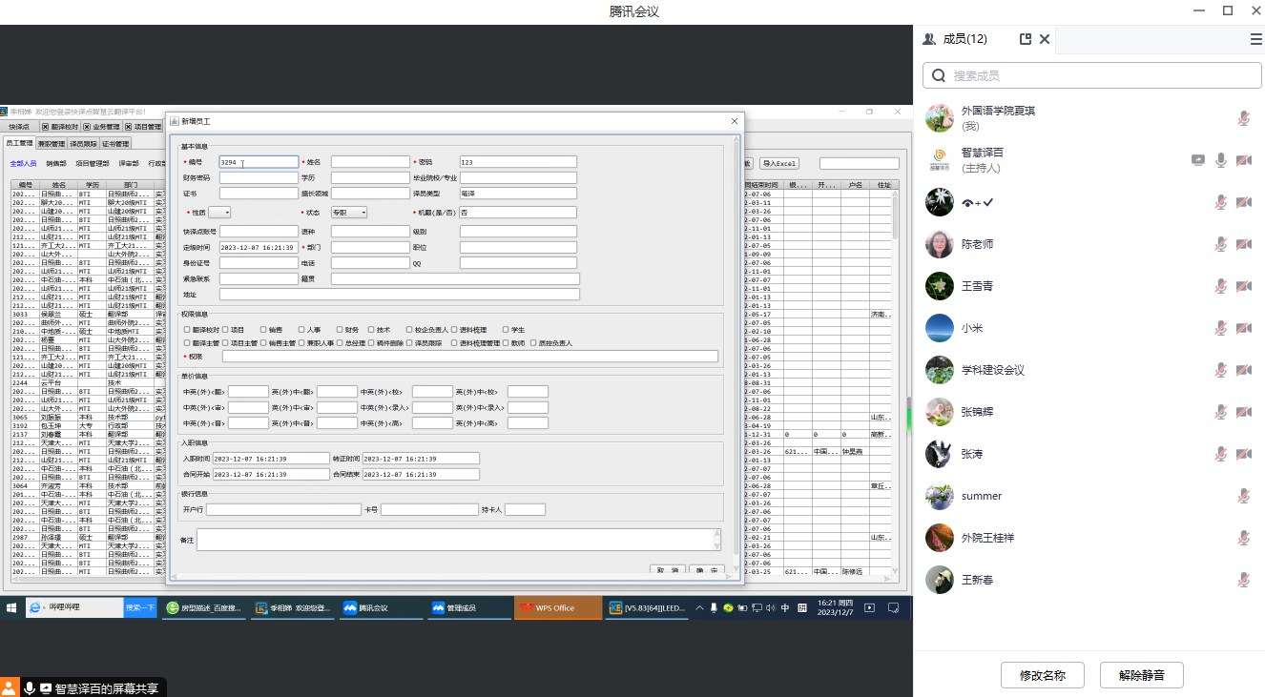Viewport: 1265px width, 697px height.
Task: Open WPS Office from the taskbar
Action: [558, 607]
